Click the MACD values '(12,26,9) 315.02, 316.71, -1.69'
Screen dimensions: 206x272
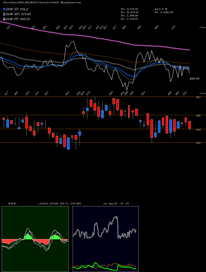pos(56,204)
